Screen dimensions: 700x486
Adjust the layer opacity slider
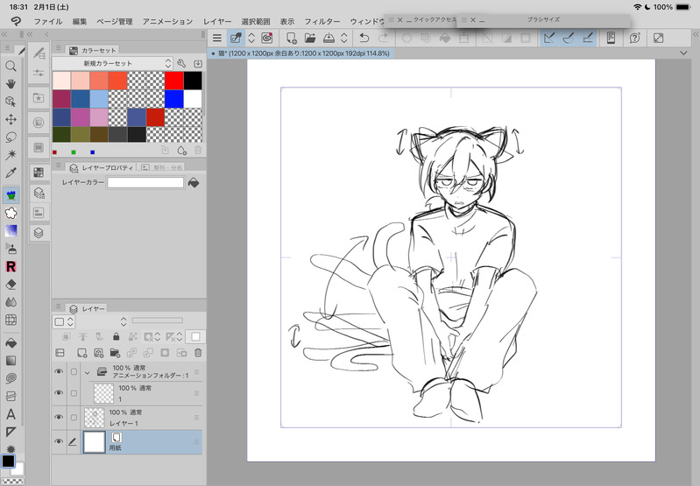(157, 320)
